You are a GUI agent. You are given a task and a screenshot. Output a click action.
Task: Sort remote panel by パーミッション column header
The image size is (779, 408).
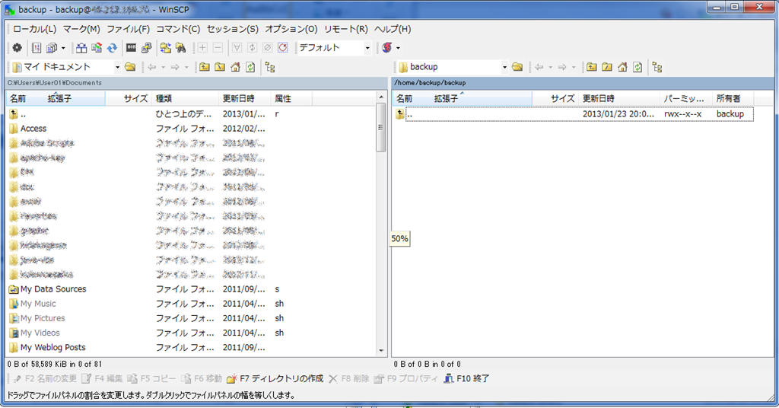click(686, 98)
